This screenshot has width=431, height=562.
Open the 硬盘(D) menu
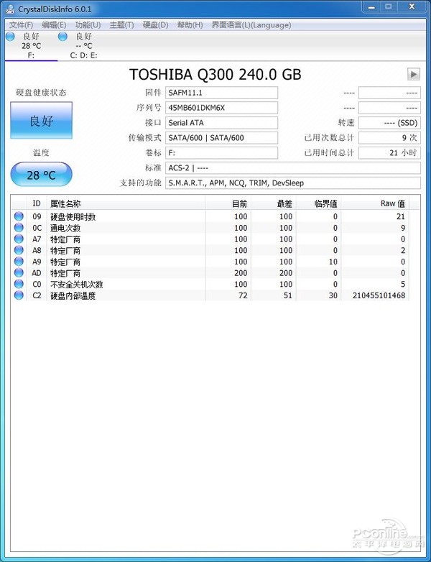155,25
